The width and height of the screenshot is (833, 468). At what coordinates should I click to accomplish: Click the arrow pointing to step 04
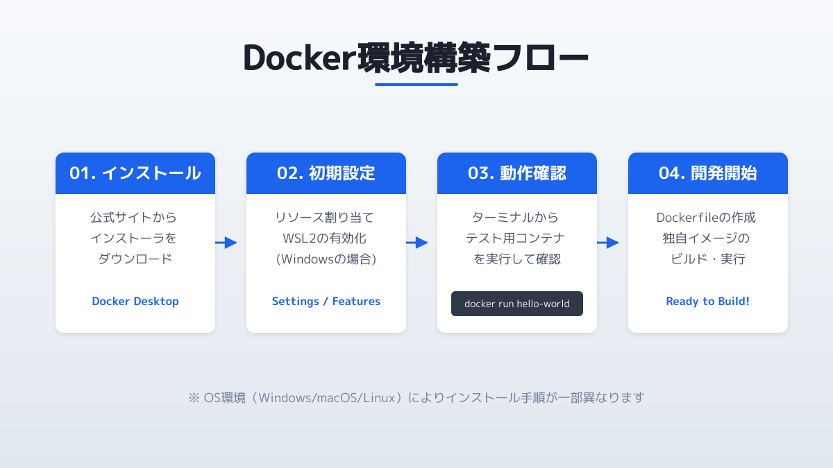(608, 243)
